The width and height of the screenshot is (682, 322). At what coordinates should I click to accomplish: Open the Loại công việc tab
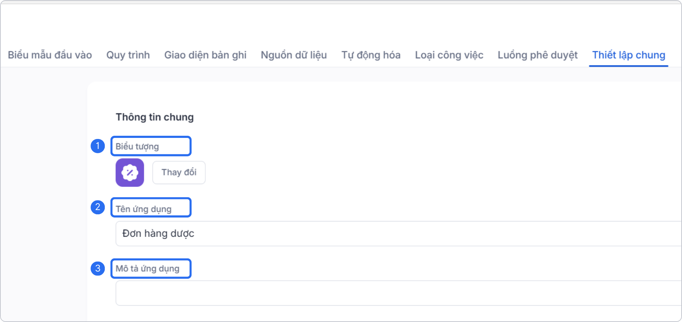(449, 55)
